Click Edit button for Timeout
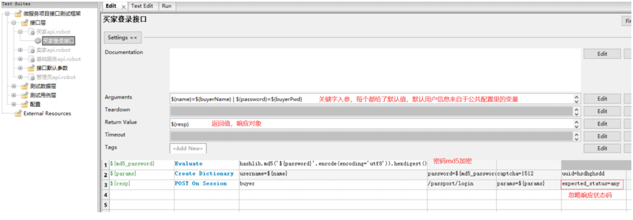The height and width of the screenshot is (220, 633). (602, 136)
